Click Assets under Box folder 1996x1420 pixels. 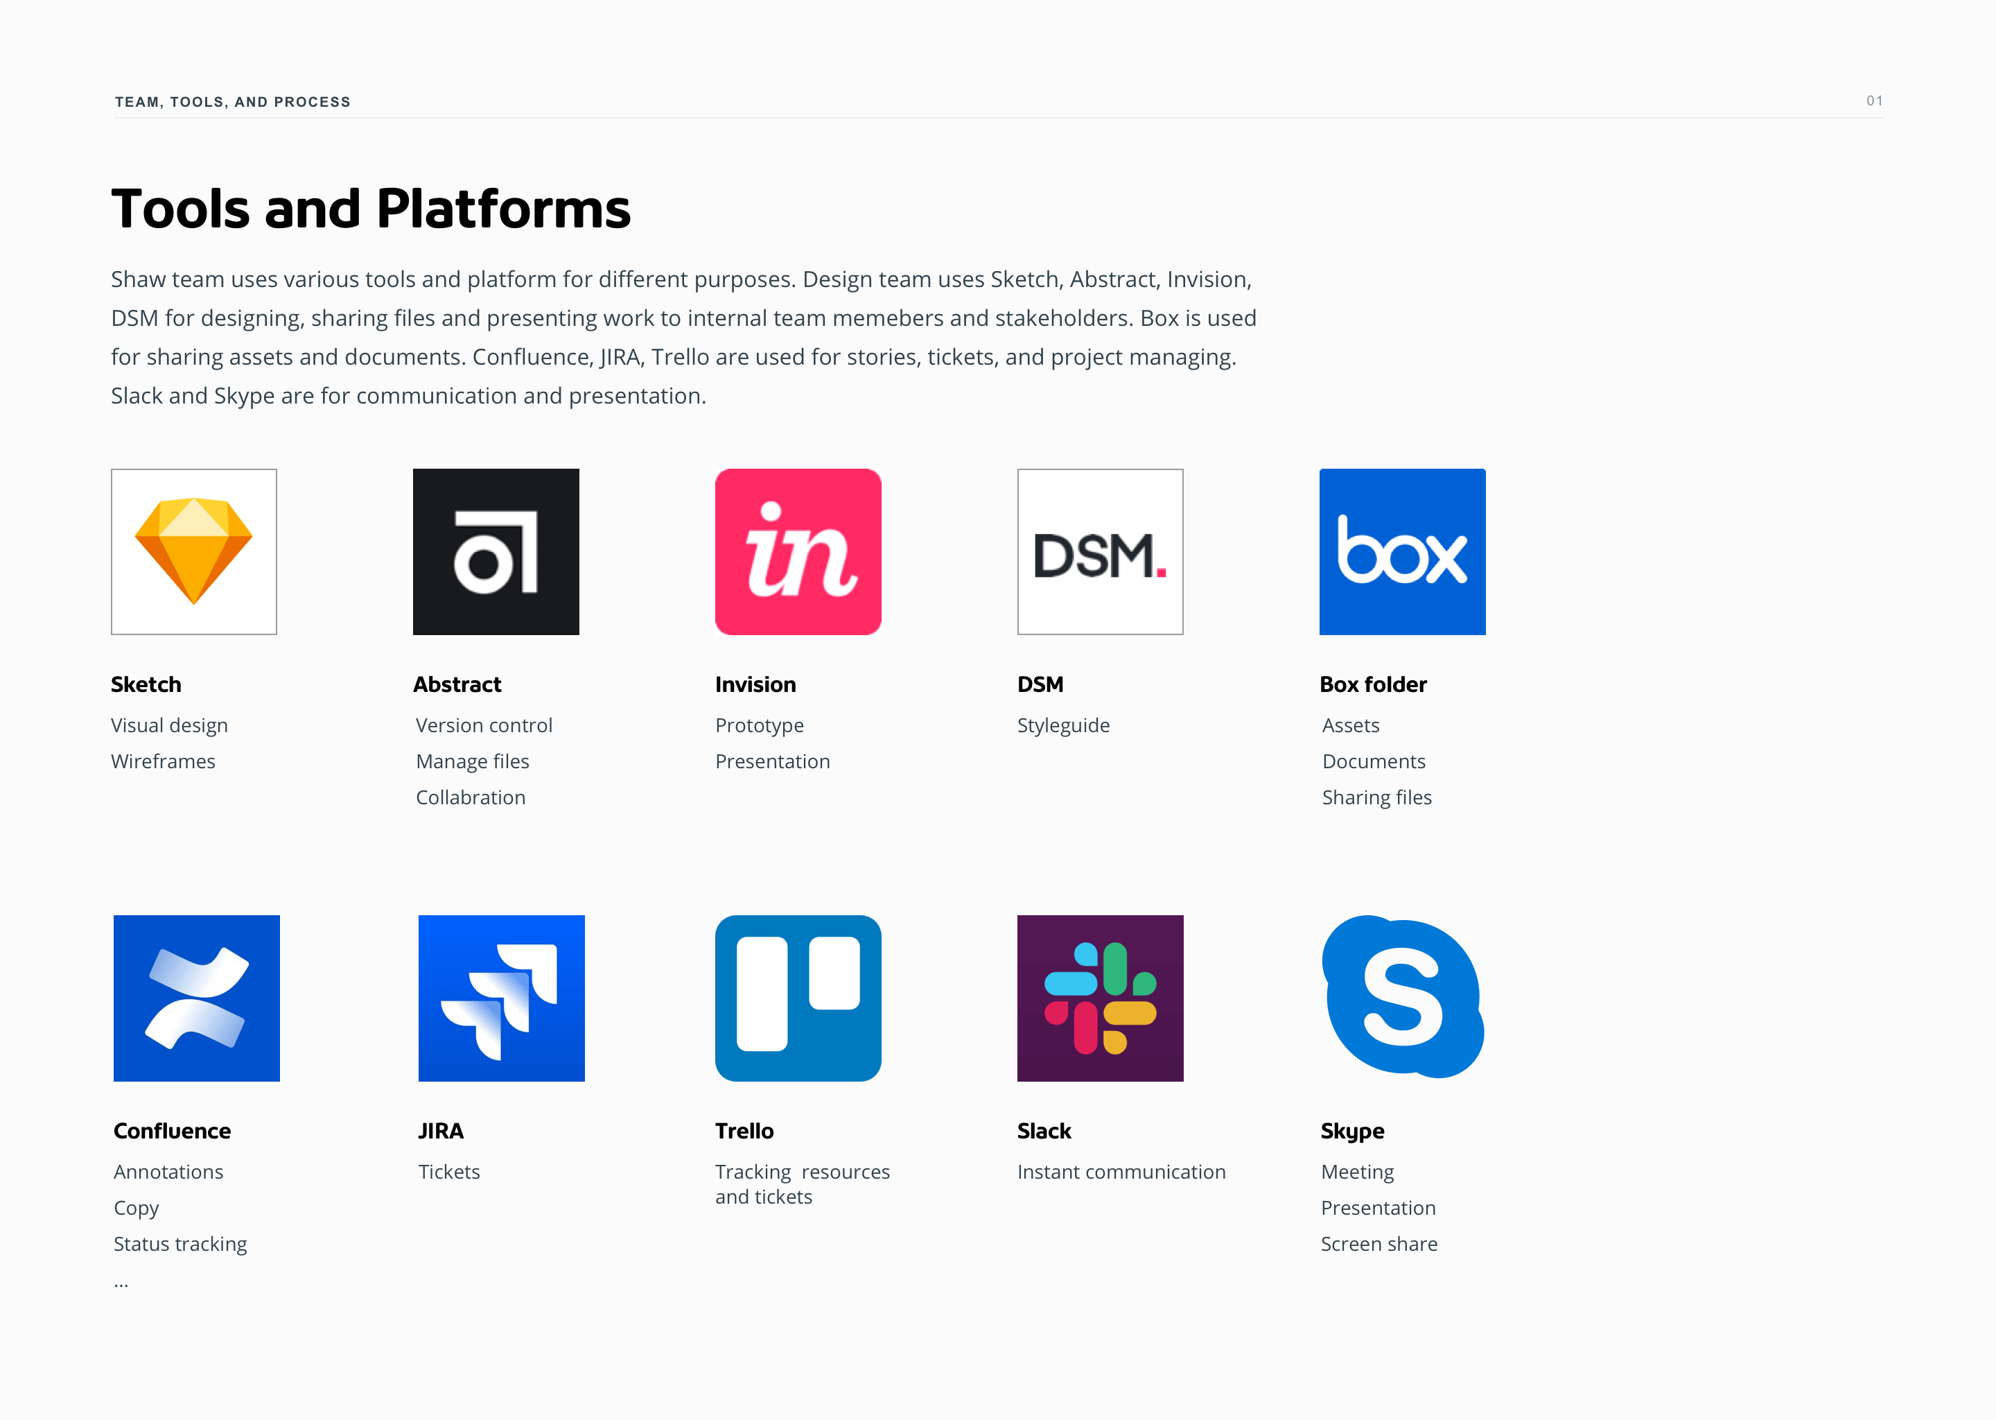point(1351,726)
